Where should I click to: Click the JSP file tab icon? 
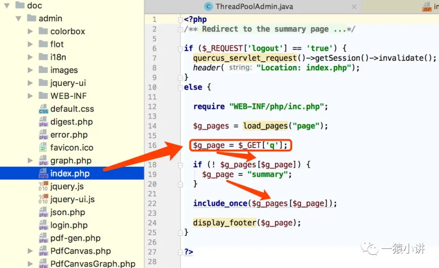[x=427, y=7]
